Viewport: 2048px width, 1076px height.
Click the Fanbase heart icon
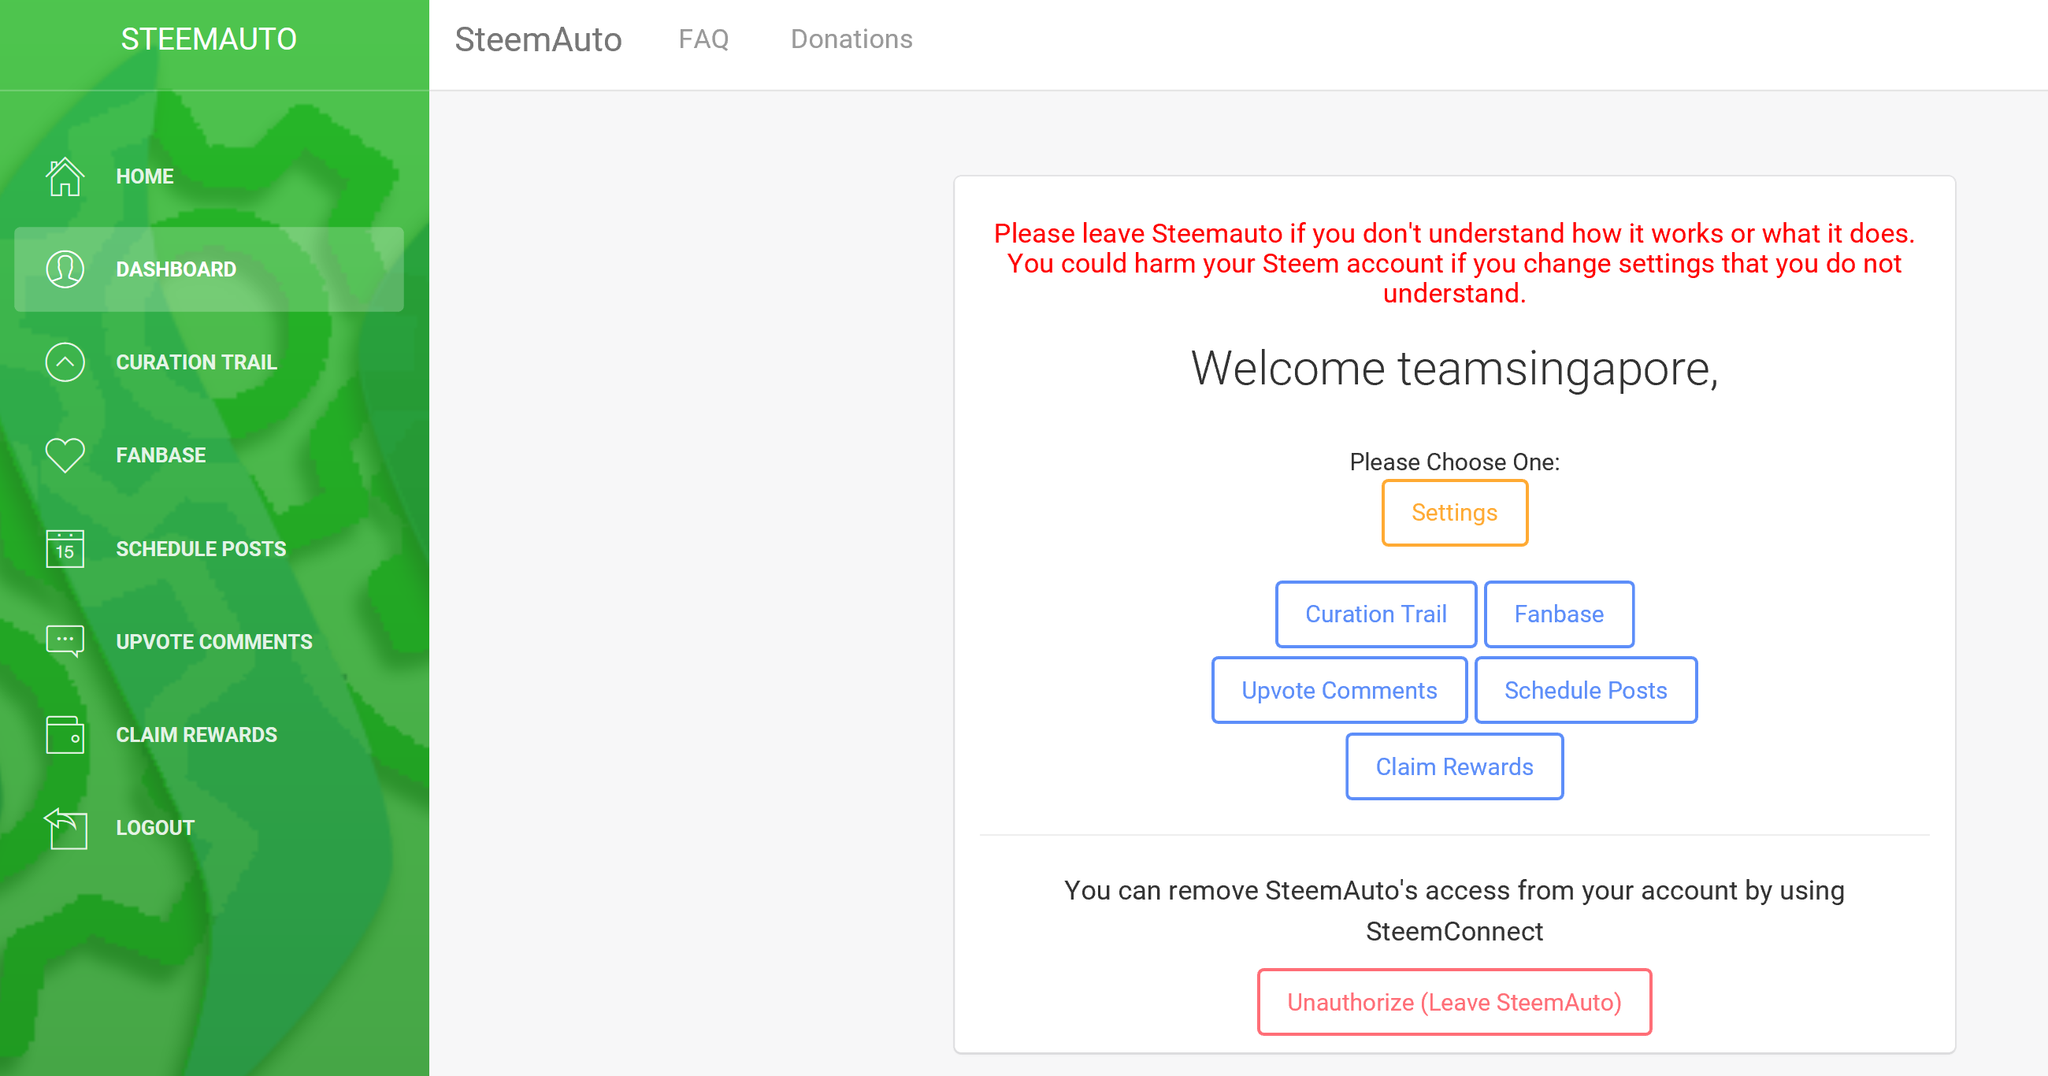coord(65,455)
